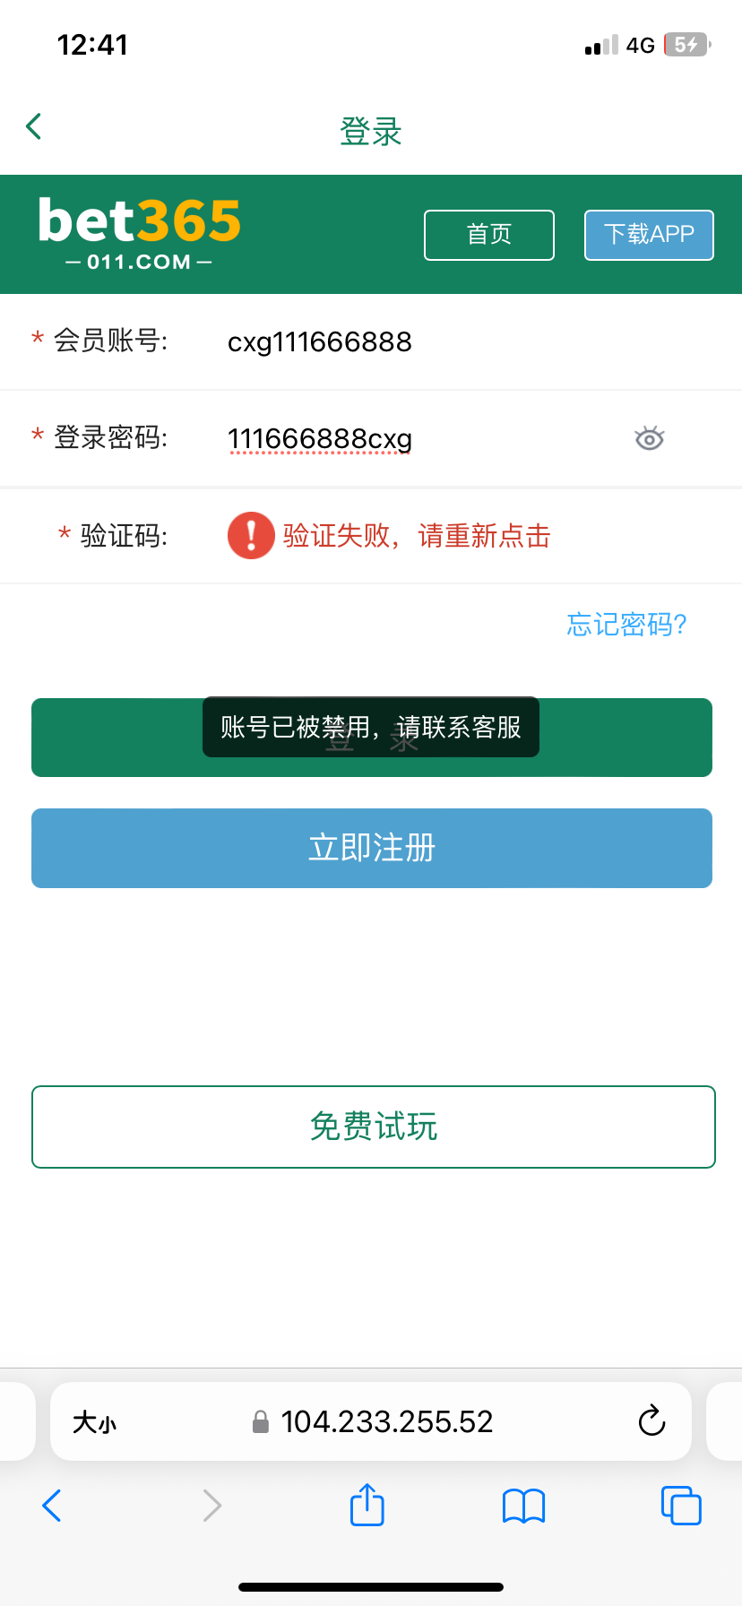Toggle password visibility eye icon
This screenshot has height=1606, width=742.
649,438
